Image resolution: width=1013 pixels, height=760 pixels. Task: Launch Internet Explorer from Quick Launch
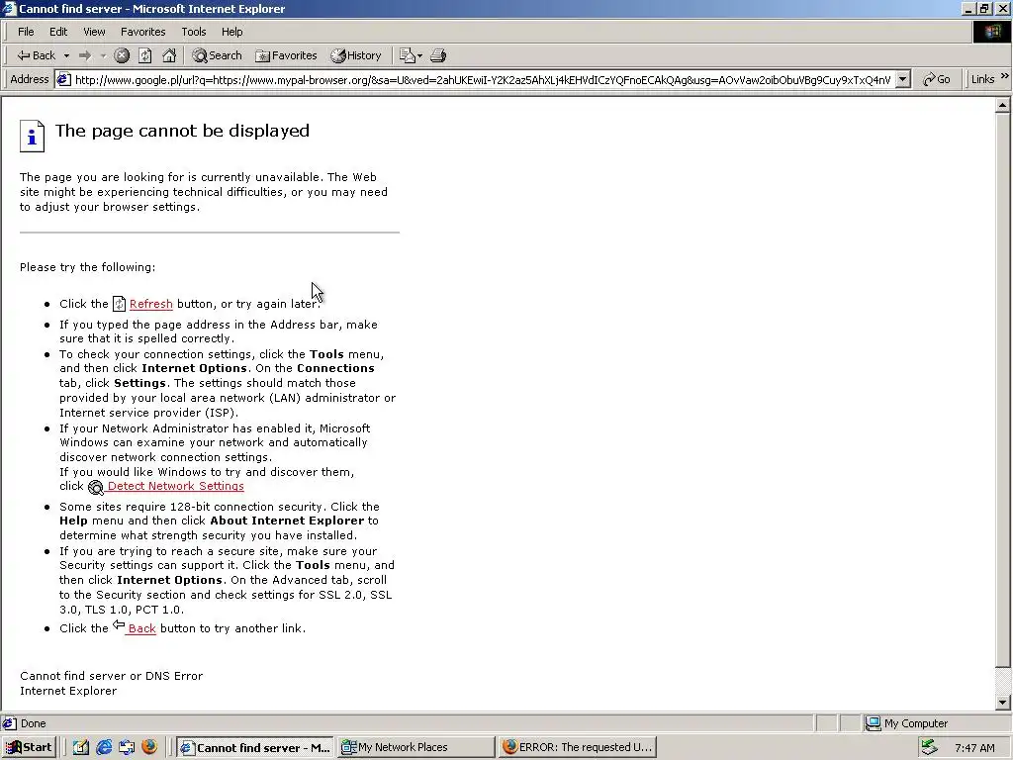(104, 747)
